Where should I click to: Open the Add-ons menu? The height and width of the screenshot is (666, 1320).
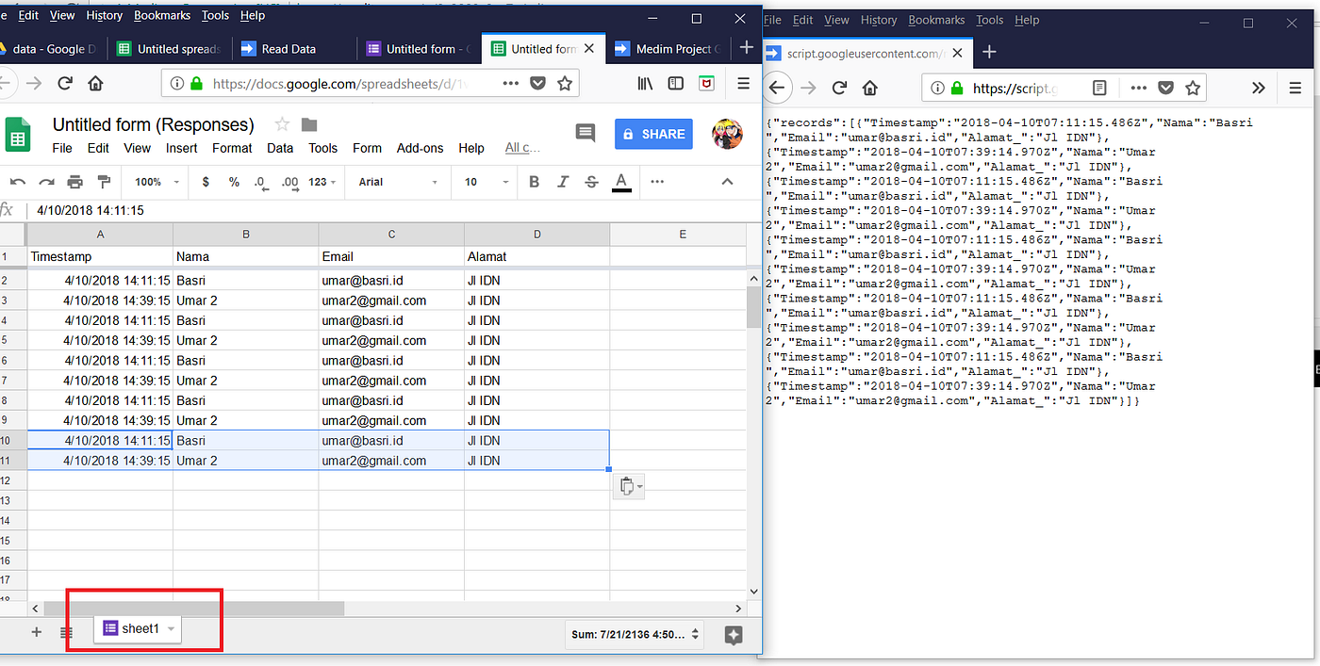click(421, 148)
